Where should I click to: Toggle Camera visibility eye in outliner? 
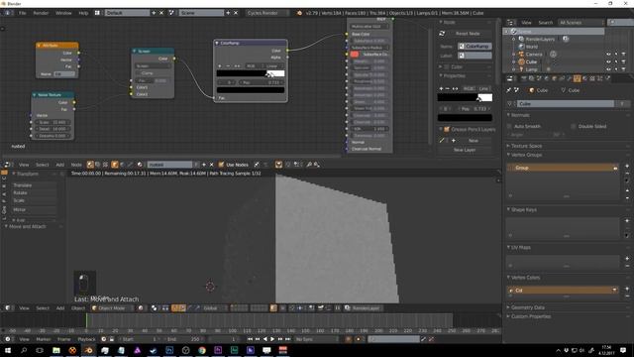(x=608, y=55)
